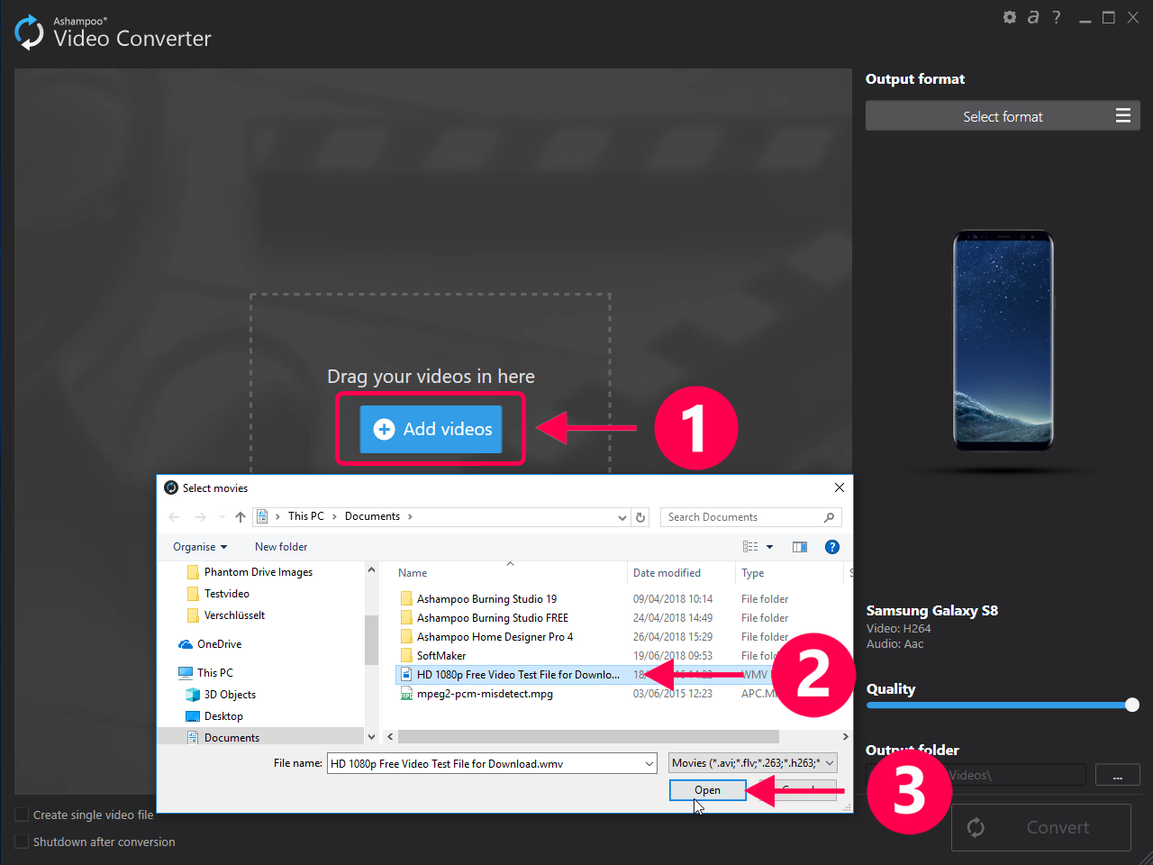
Task: Select Ashampoo Burning Studio FREE folder
Action: point(493,618)
